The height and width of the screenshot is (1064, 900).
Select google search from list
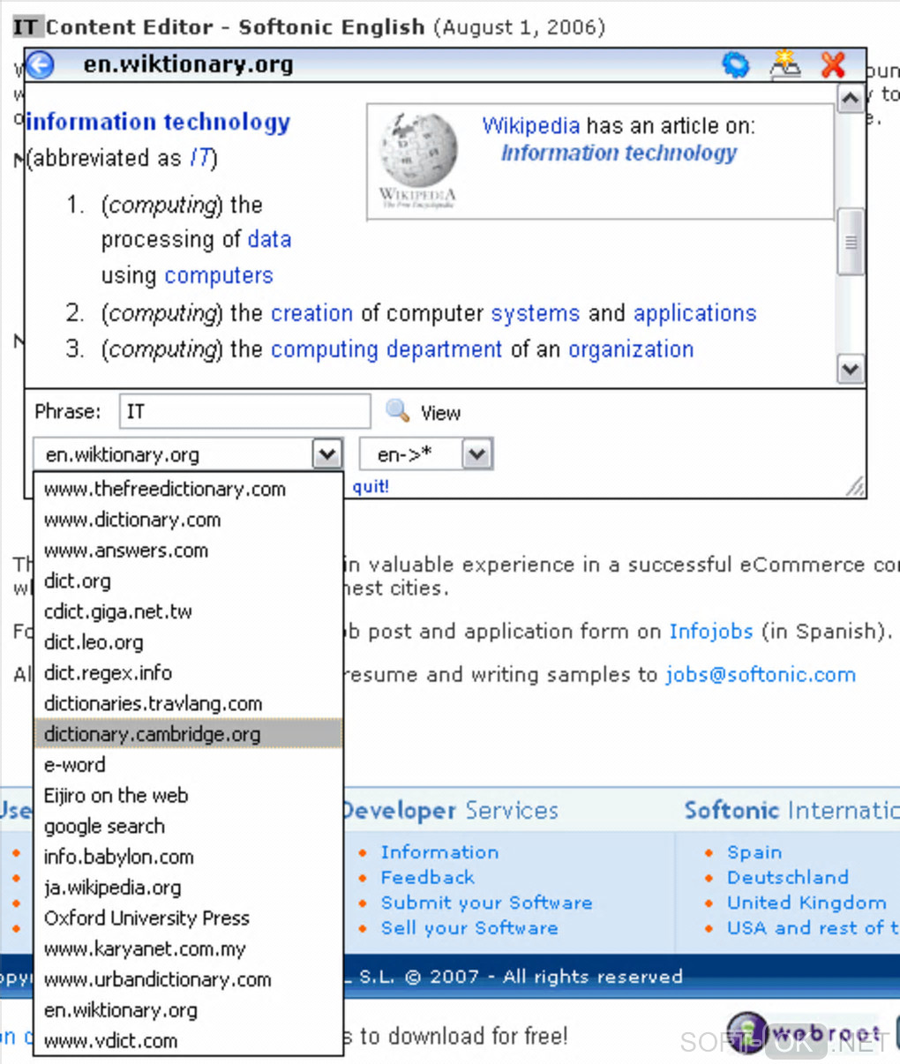pyautogui.click(x=188, y=826)
